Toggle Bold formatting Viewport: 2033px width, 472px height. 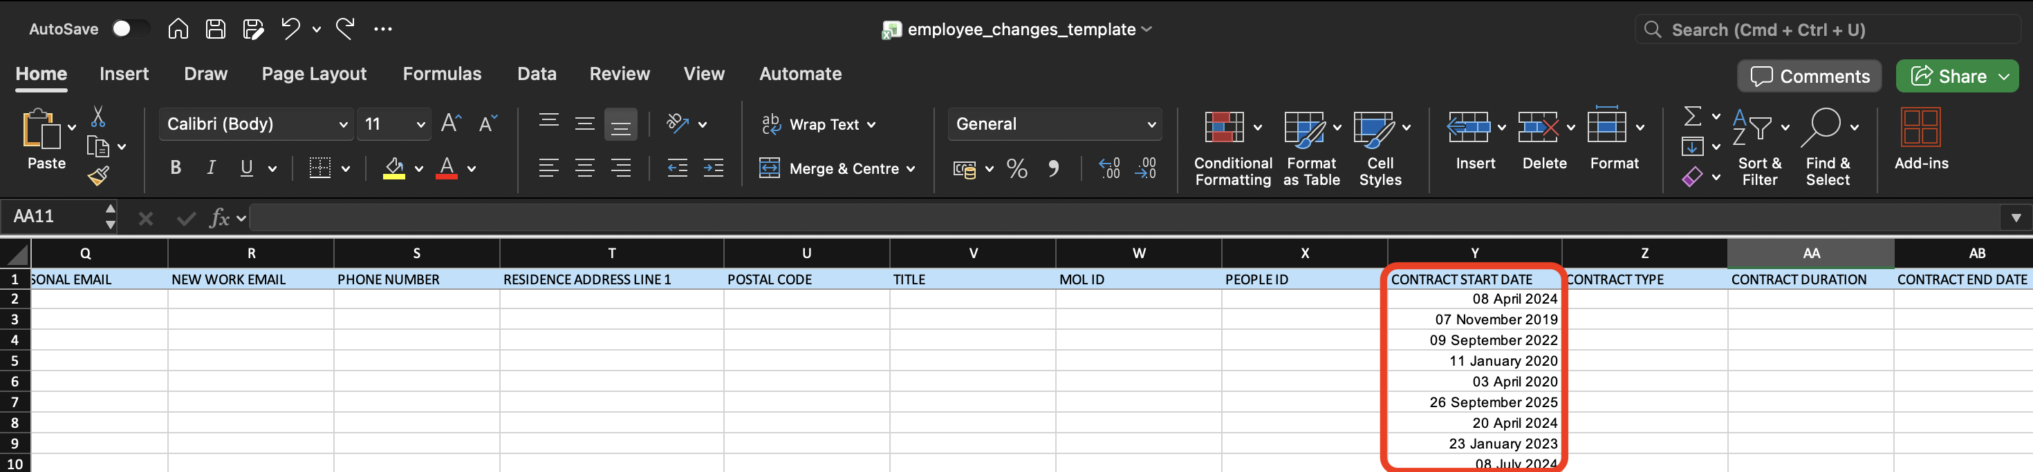(176, 168)
